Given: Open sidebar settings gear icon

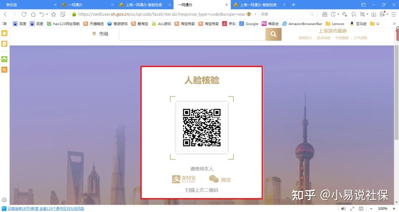Looking at the screenshot, I should click(x=4, y=200).
